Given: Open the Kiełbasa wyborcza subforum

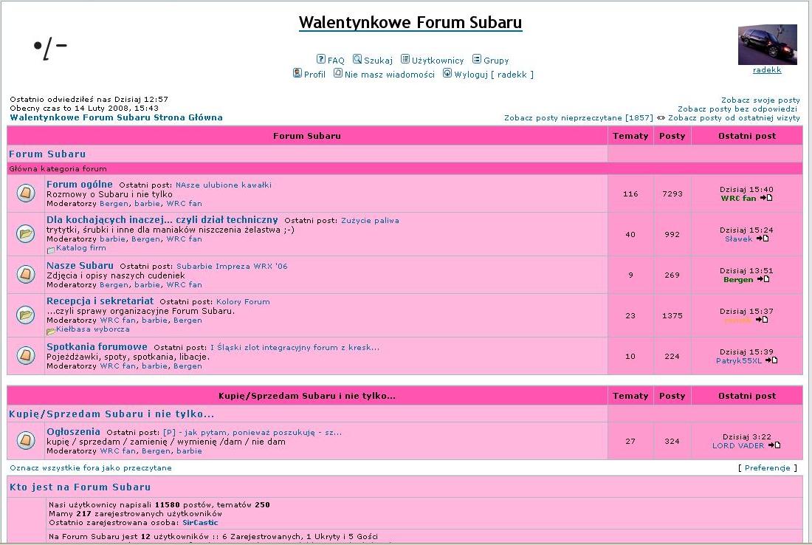Looking at the screenshot, I should tap(93, 329).
